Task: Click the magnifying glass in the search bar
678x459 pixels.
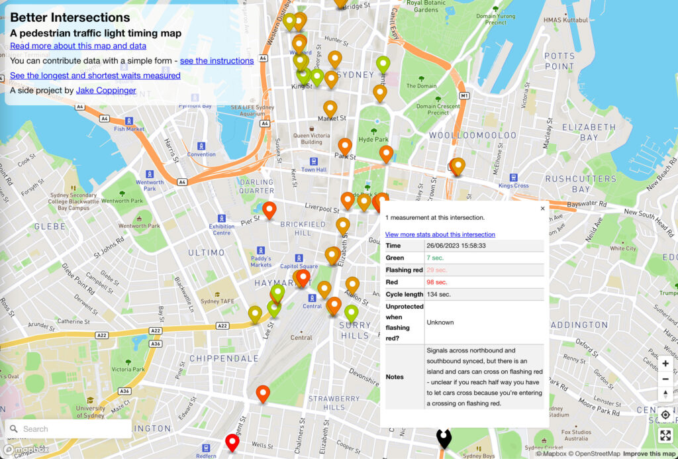Action: click(x=13, y=429)
